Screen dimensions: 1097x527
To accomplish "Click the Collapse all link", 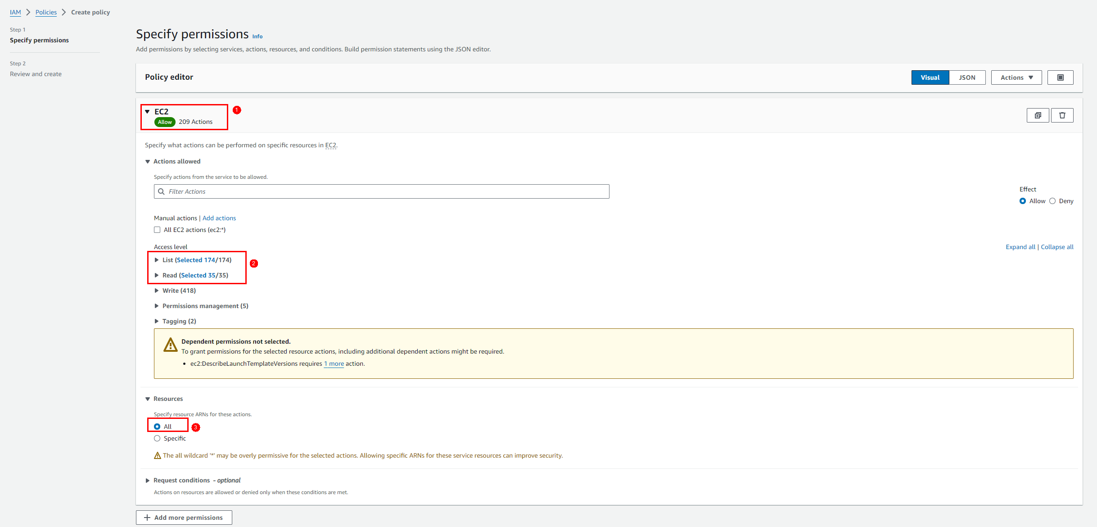I will point(1057,247).
